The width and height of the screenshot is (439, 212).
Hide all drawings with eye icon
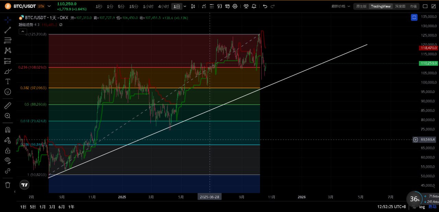tap(8, 160)
